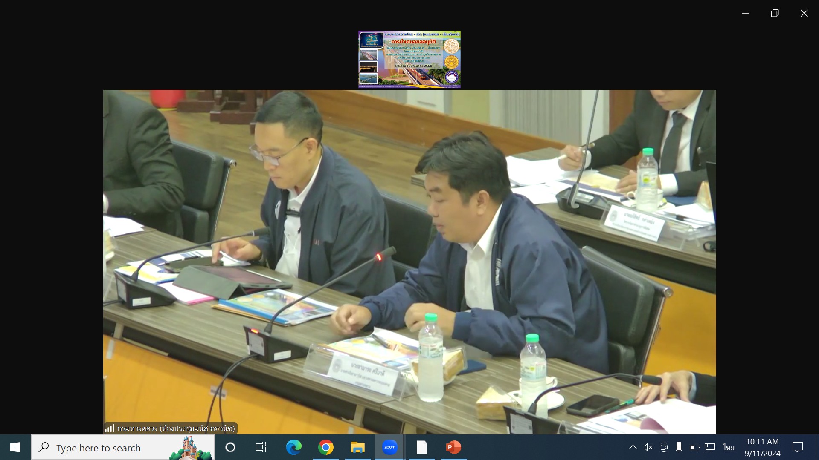Image resolution: width=819 pixels, height=460 pixels.
Task: Check battery status in tray
Action: click(x=694, y=447)
